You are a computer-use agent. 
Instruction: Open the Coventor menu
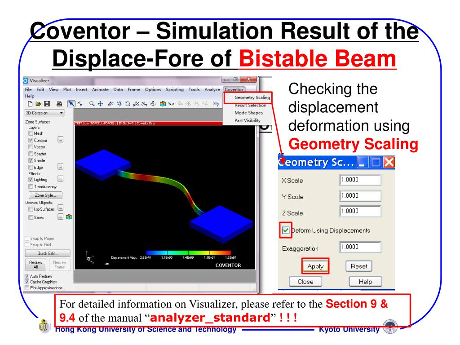234,89
